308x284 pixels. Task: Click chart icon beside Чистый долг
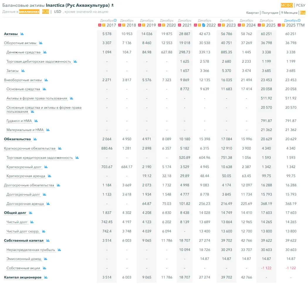pos(32,222)
